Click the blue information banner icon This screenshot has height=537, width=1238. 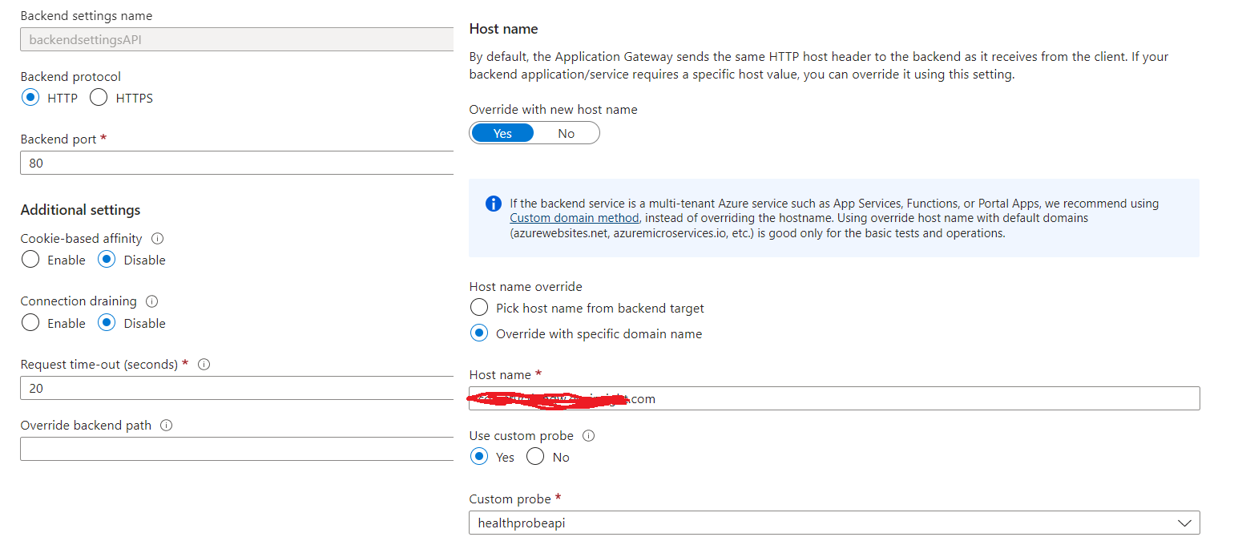tap(494, 204)
